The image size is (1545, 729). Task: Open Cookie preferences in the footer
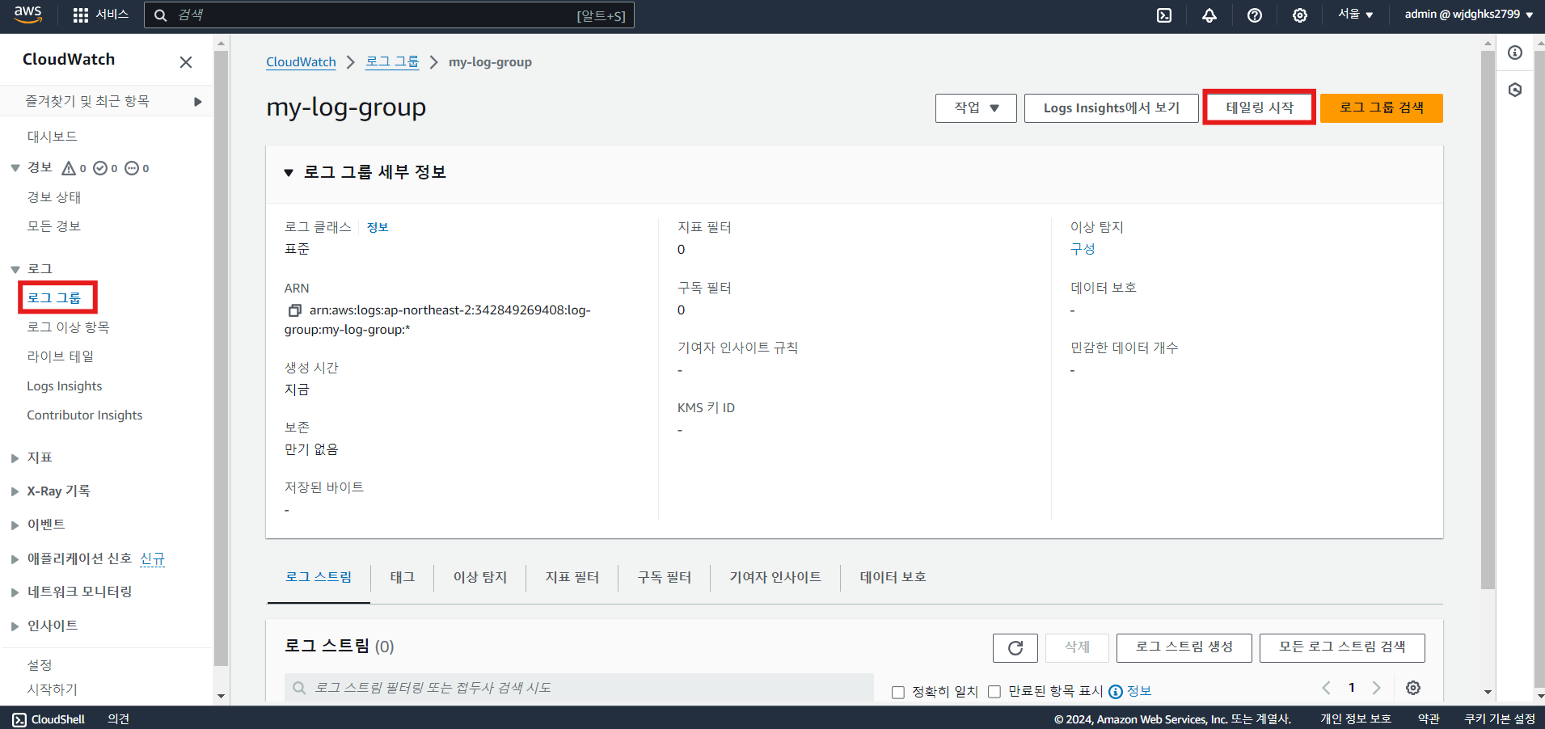[x=1500, y=719]
